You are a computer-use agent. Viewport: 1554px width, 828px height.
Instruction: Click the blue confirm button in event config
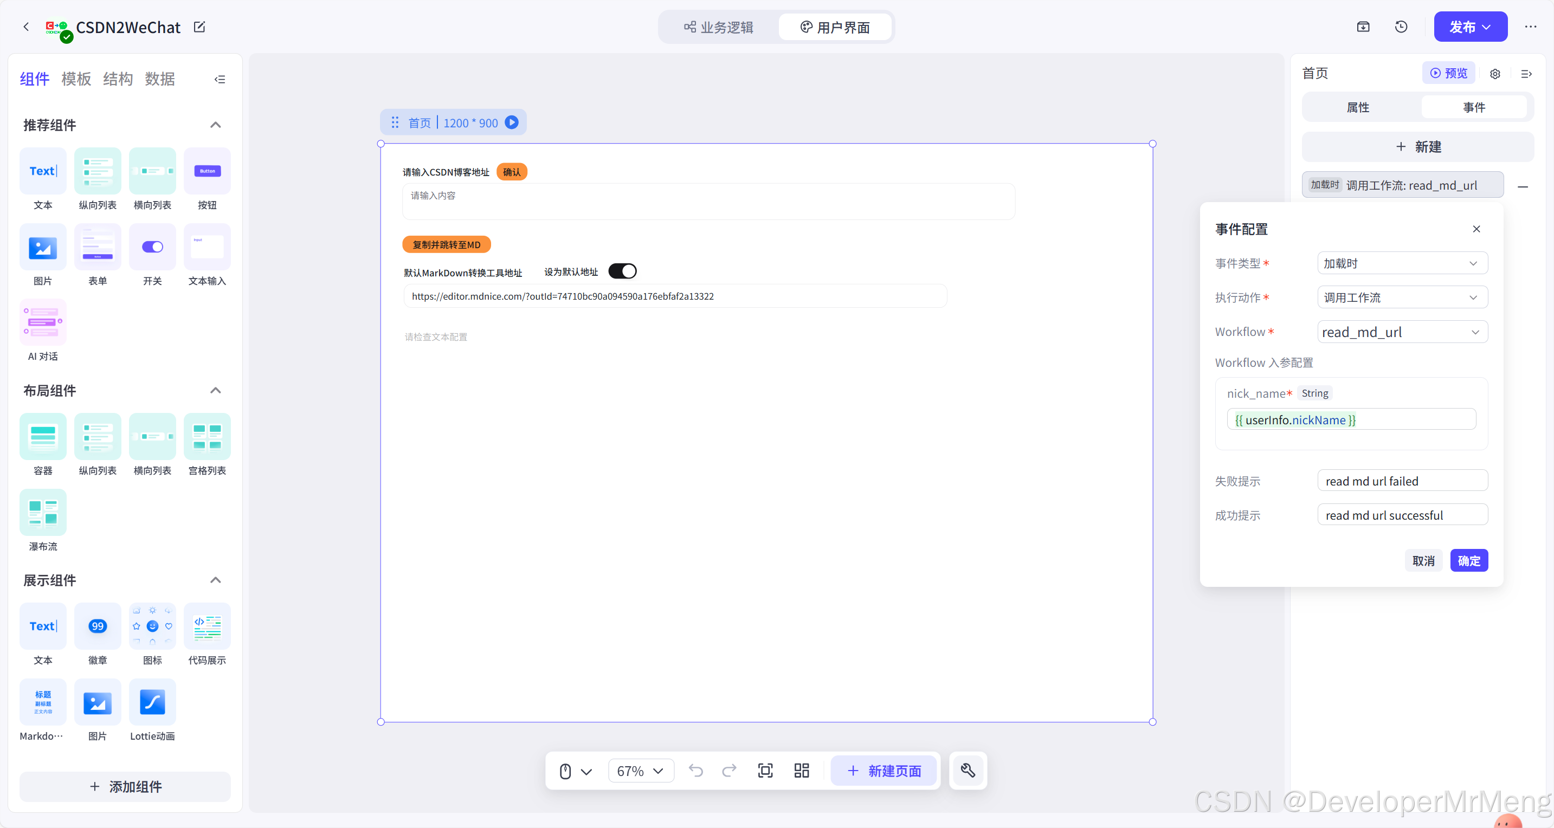pyautogui.click(x=1468, y=560)
